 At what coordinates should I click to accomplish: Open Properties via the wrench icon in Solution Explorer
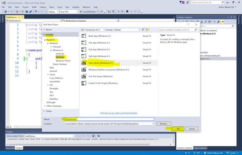pyautogui.click(x=218, y=21)
